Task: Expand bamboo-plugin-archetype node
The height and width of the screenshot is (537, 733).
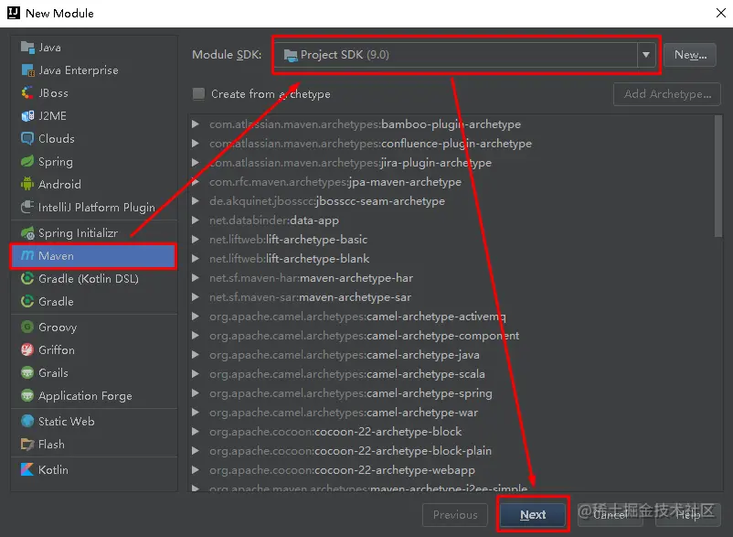Action: [196, 124]
